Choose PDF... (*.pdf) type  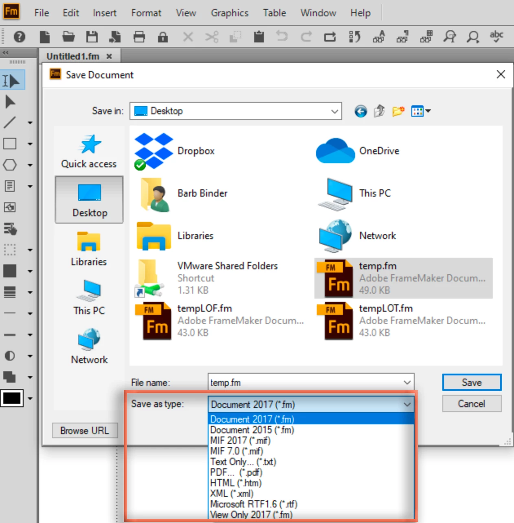pos(311,472)
